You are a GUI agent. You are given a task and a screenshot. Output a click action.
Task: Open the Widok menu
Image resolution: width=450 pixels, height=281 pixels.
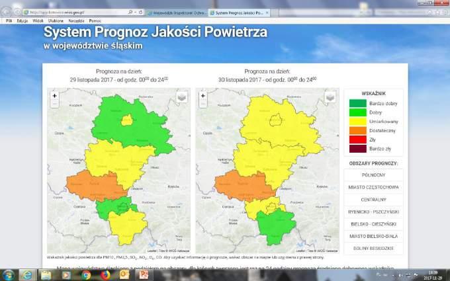coord(38,21)
